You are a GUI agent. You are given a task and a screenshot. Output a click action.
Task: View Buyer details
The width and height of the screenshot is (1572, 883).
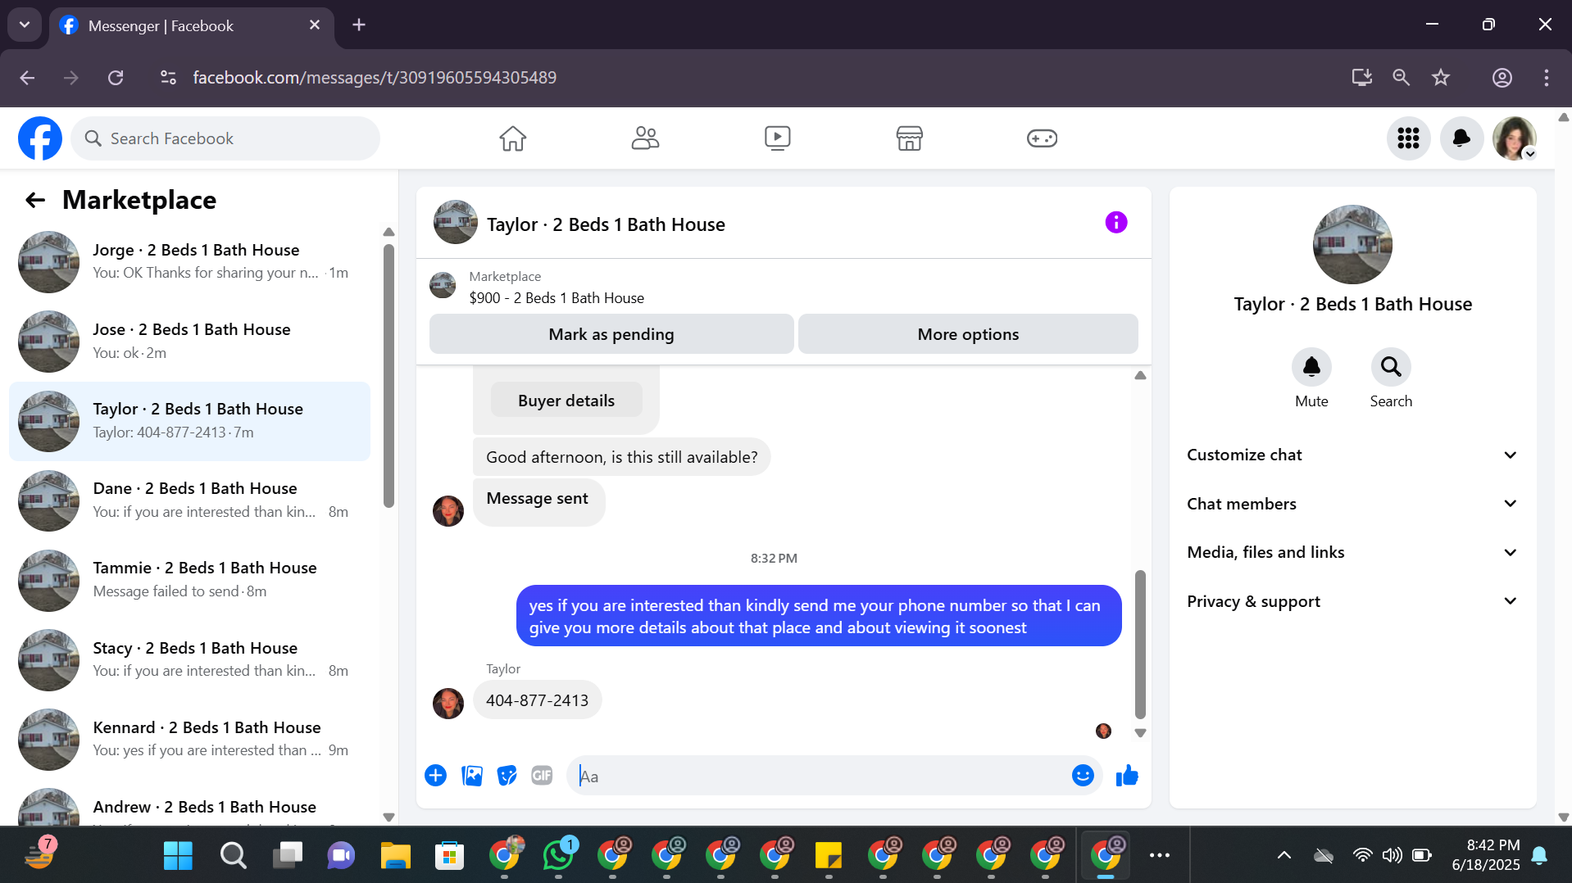point(566,401)
